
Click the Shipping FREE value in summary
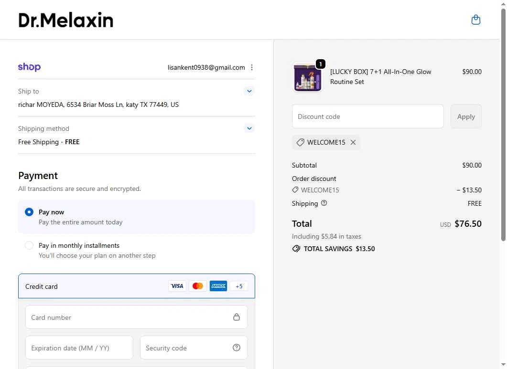[475, 203]
